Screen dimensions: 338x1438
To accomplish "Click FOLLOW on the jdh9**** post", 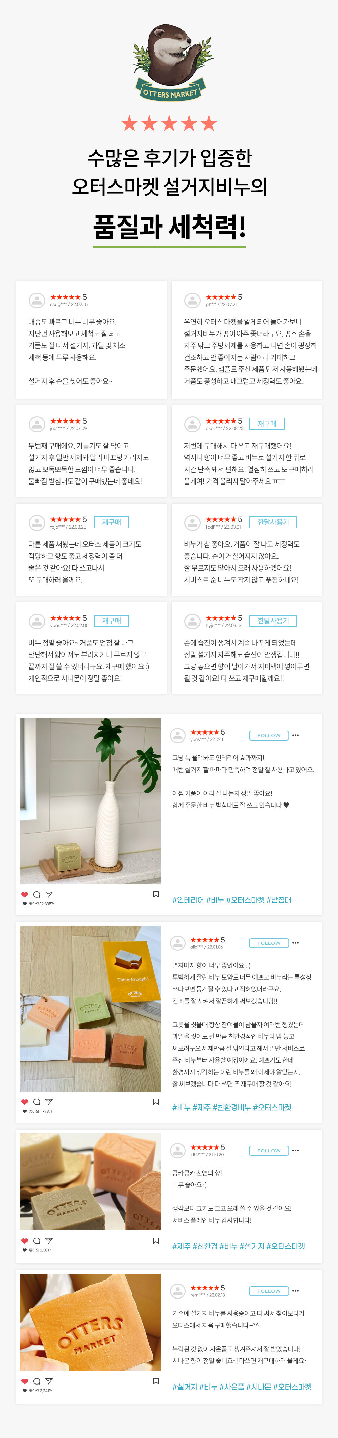I will pos(269,1151).
